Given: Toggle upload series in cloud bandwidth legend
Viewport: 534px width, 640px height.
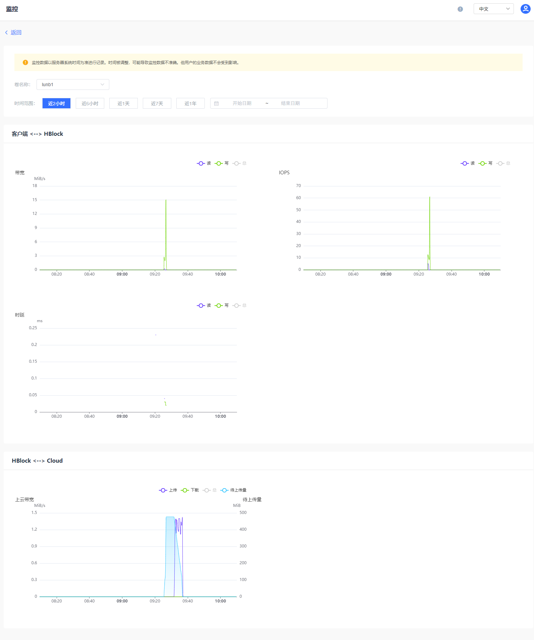Looking at the screenshot, I should pos(168,490).
